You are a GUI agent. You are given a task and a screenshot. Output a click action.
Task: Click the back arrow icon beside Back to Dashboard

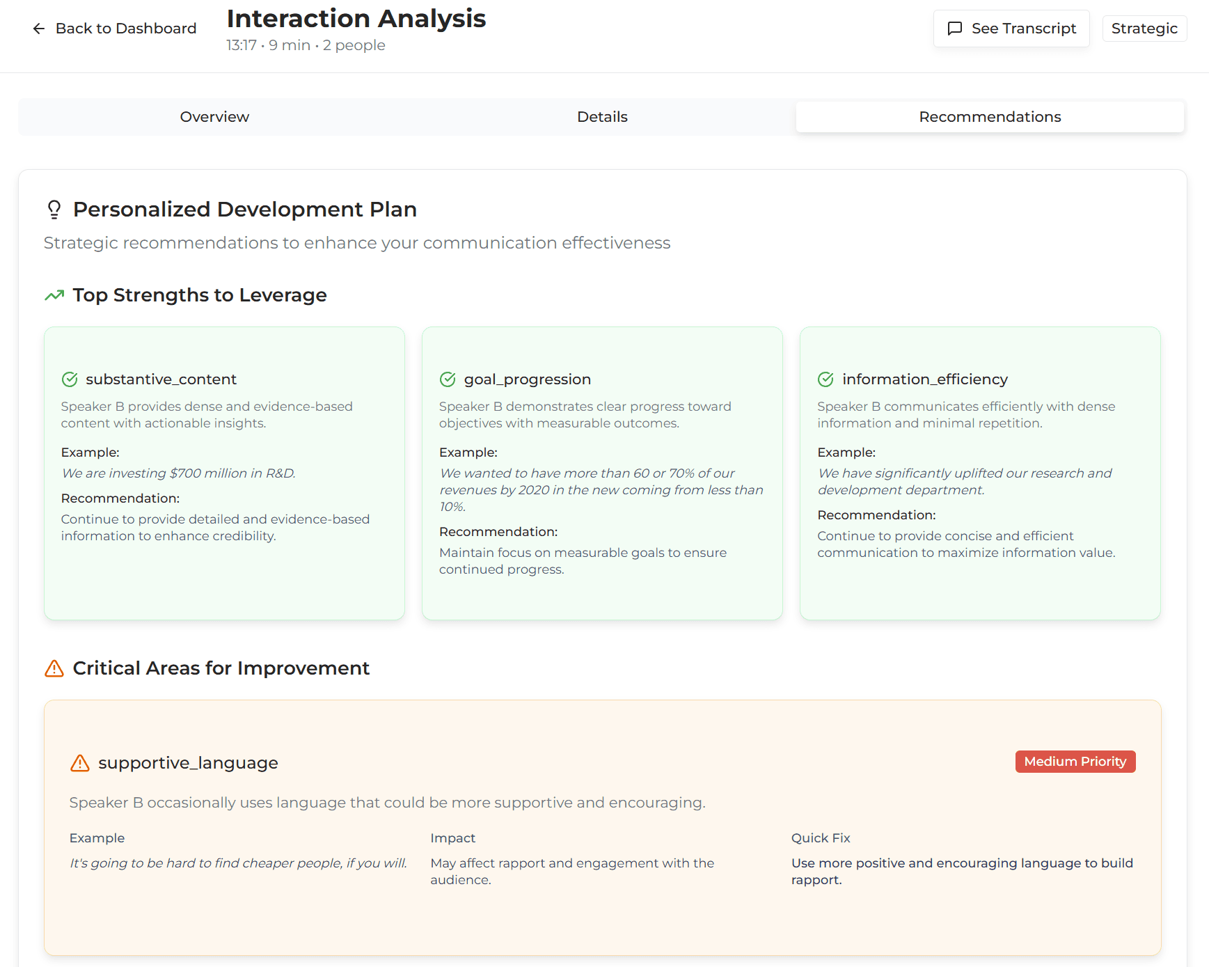coord(38,29)
